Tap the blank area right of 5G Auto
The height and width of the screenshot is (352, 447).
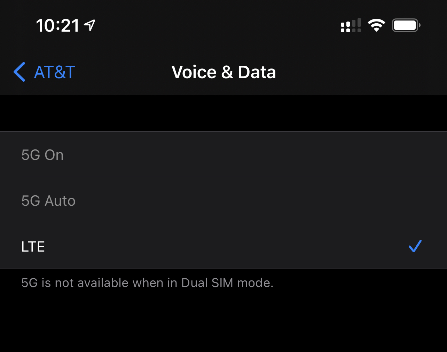(x=261, y=200)
